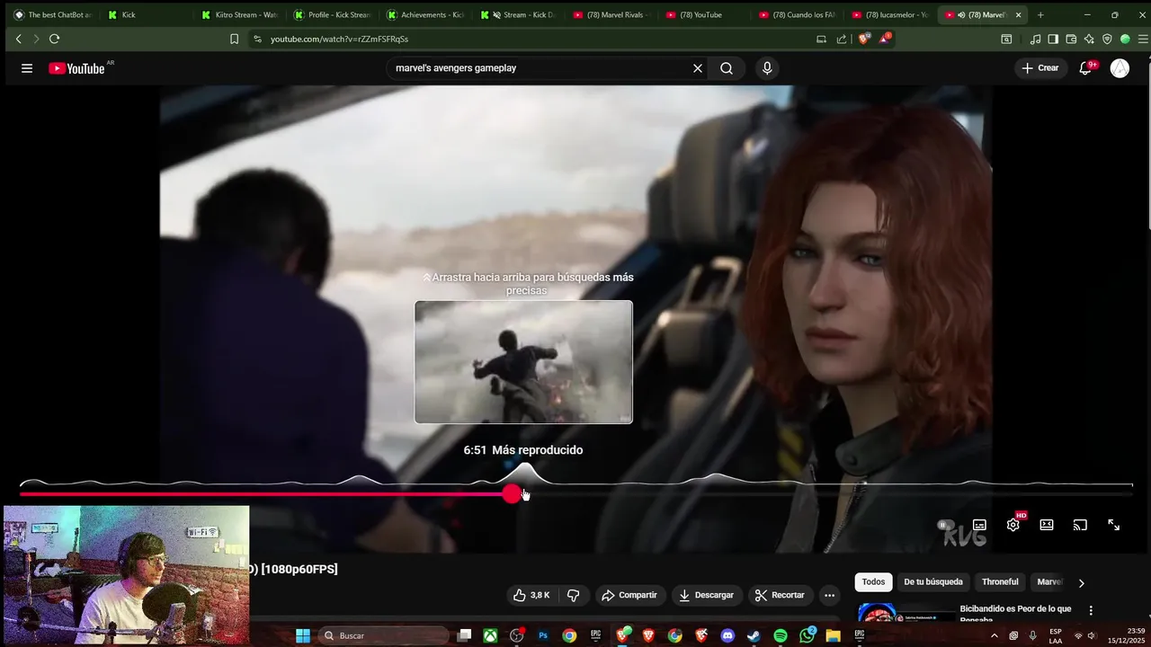
Task: Click the address bar URL
Action: tap(339, 40)
